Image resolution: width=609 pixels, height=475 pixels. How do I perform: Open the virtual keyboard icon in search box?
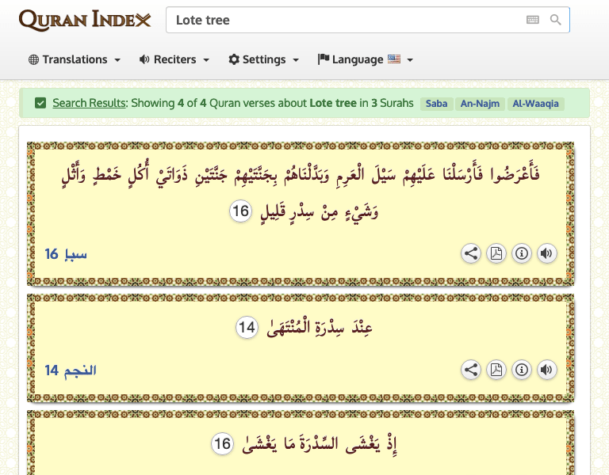(x=533, y=20)
